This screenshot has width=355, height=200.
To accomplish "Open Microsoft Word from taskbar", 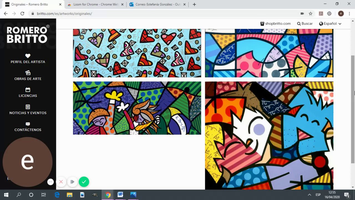I will [120, 195].
